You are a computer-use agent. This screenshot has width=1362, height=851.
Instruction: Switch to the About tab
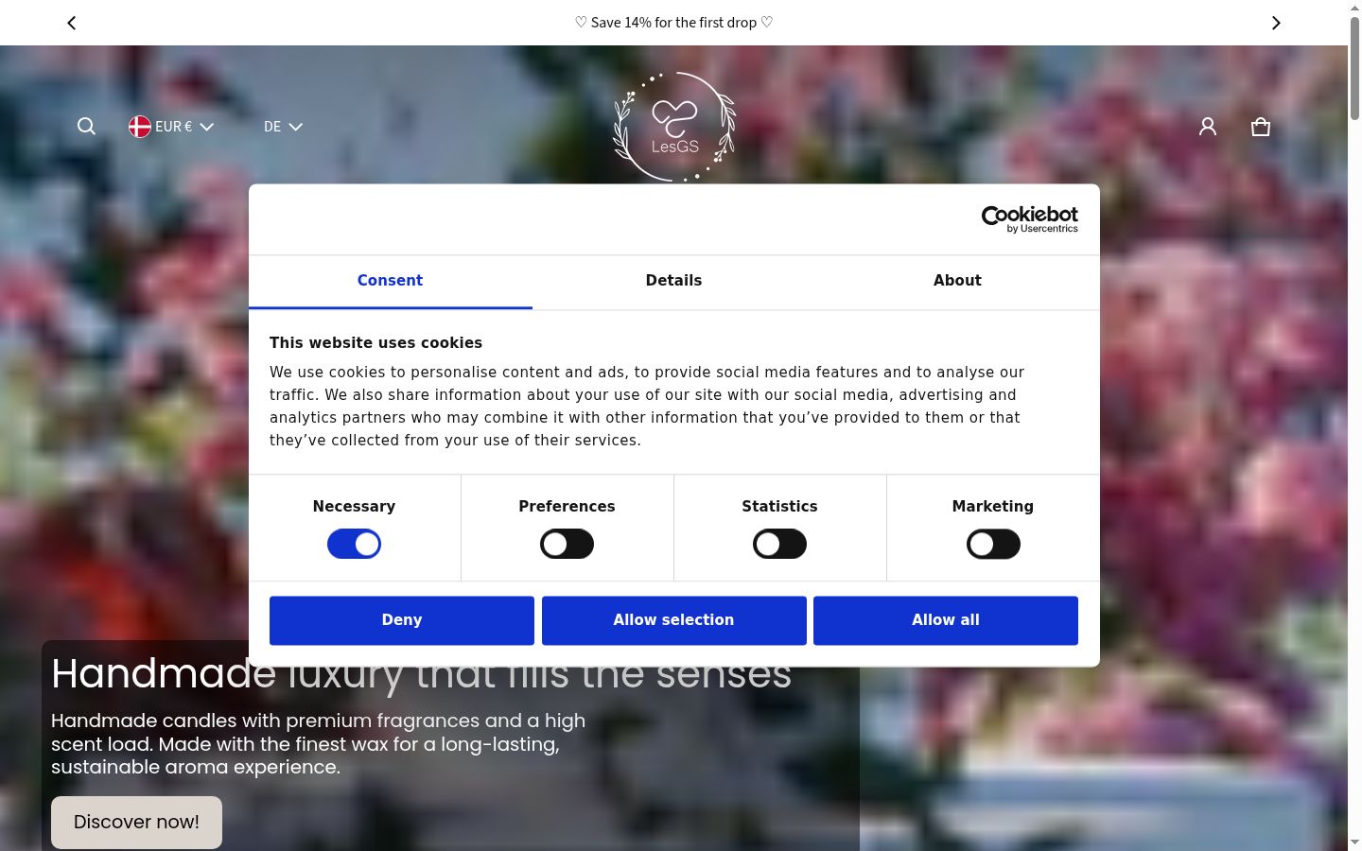[957, 281]
